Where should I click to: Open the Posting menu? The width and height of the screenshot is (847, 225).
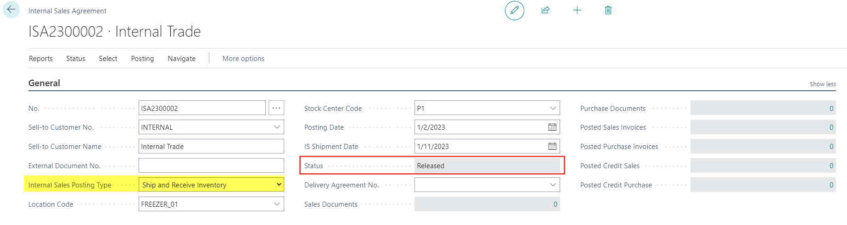[142, 59]
